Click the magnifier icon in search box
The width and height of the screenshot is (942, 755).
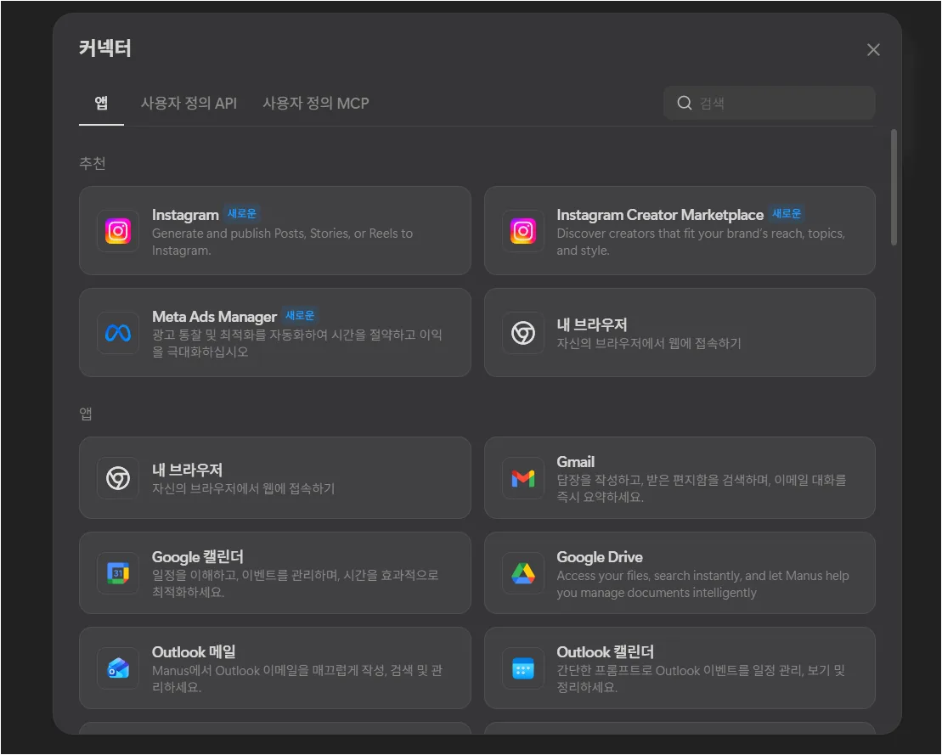click(685, 103)
